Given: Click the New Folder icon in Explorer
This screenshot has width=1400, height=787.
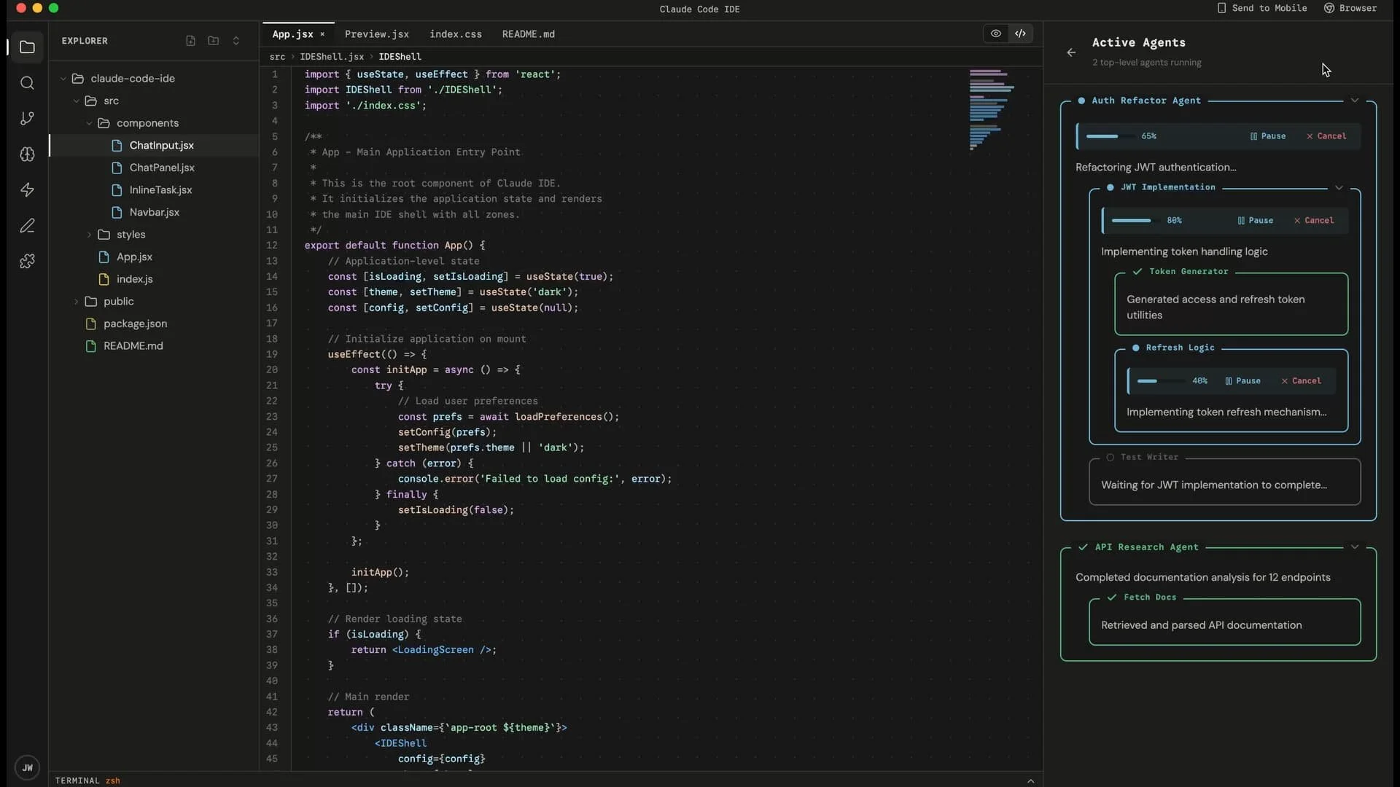Looking at the screenshot, I should tap(213, 41).
